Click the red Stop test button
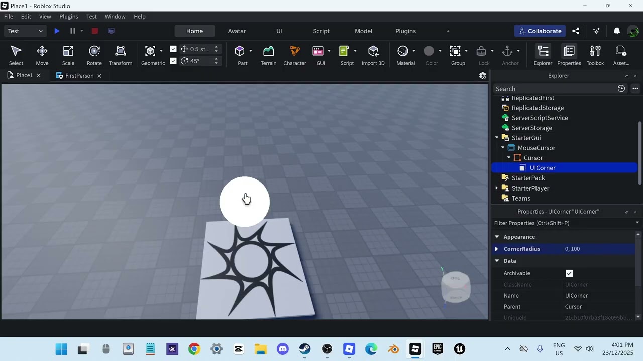The width and height of the screenshot is (643, 361). pos(94,31)
